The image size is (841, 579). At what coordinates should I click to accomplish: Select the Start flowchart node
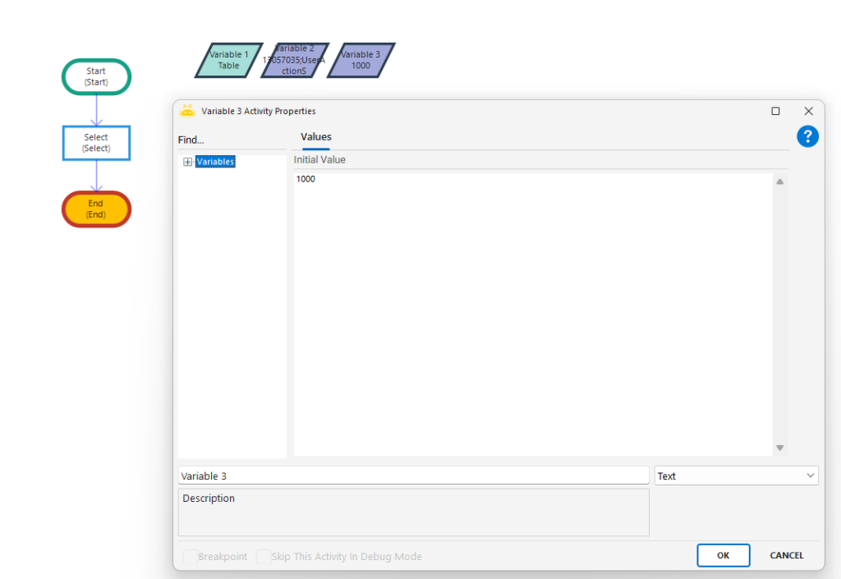(x=96, y=77)
